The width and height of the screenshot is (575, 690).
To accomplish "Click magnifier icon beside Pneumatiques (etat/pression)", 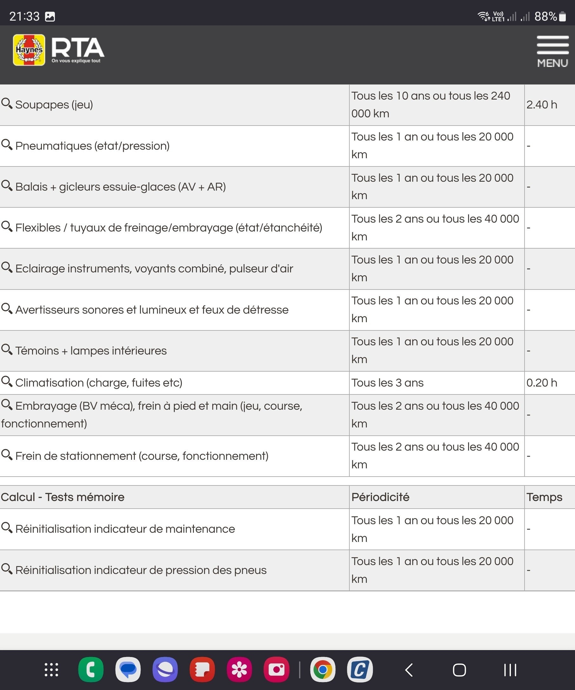I will point(7,145).
